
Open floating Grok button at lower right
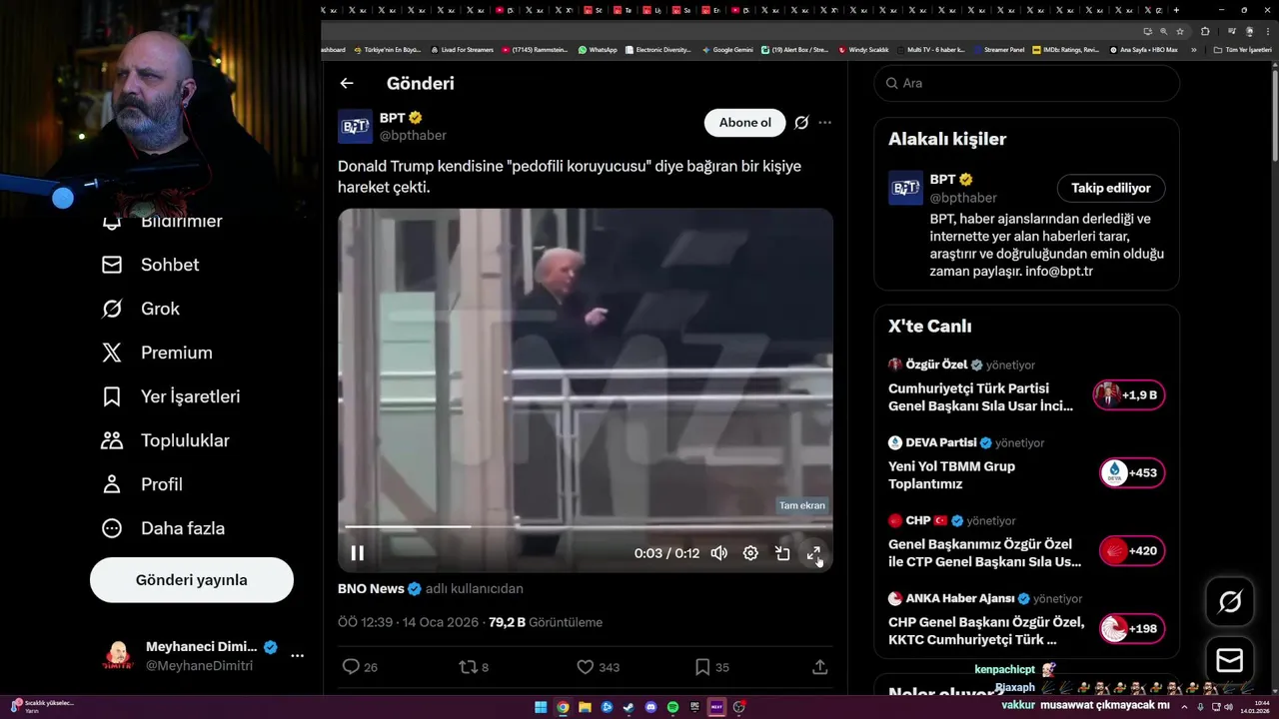coord(1230,601)
